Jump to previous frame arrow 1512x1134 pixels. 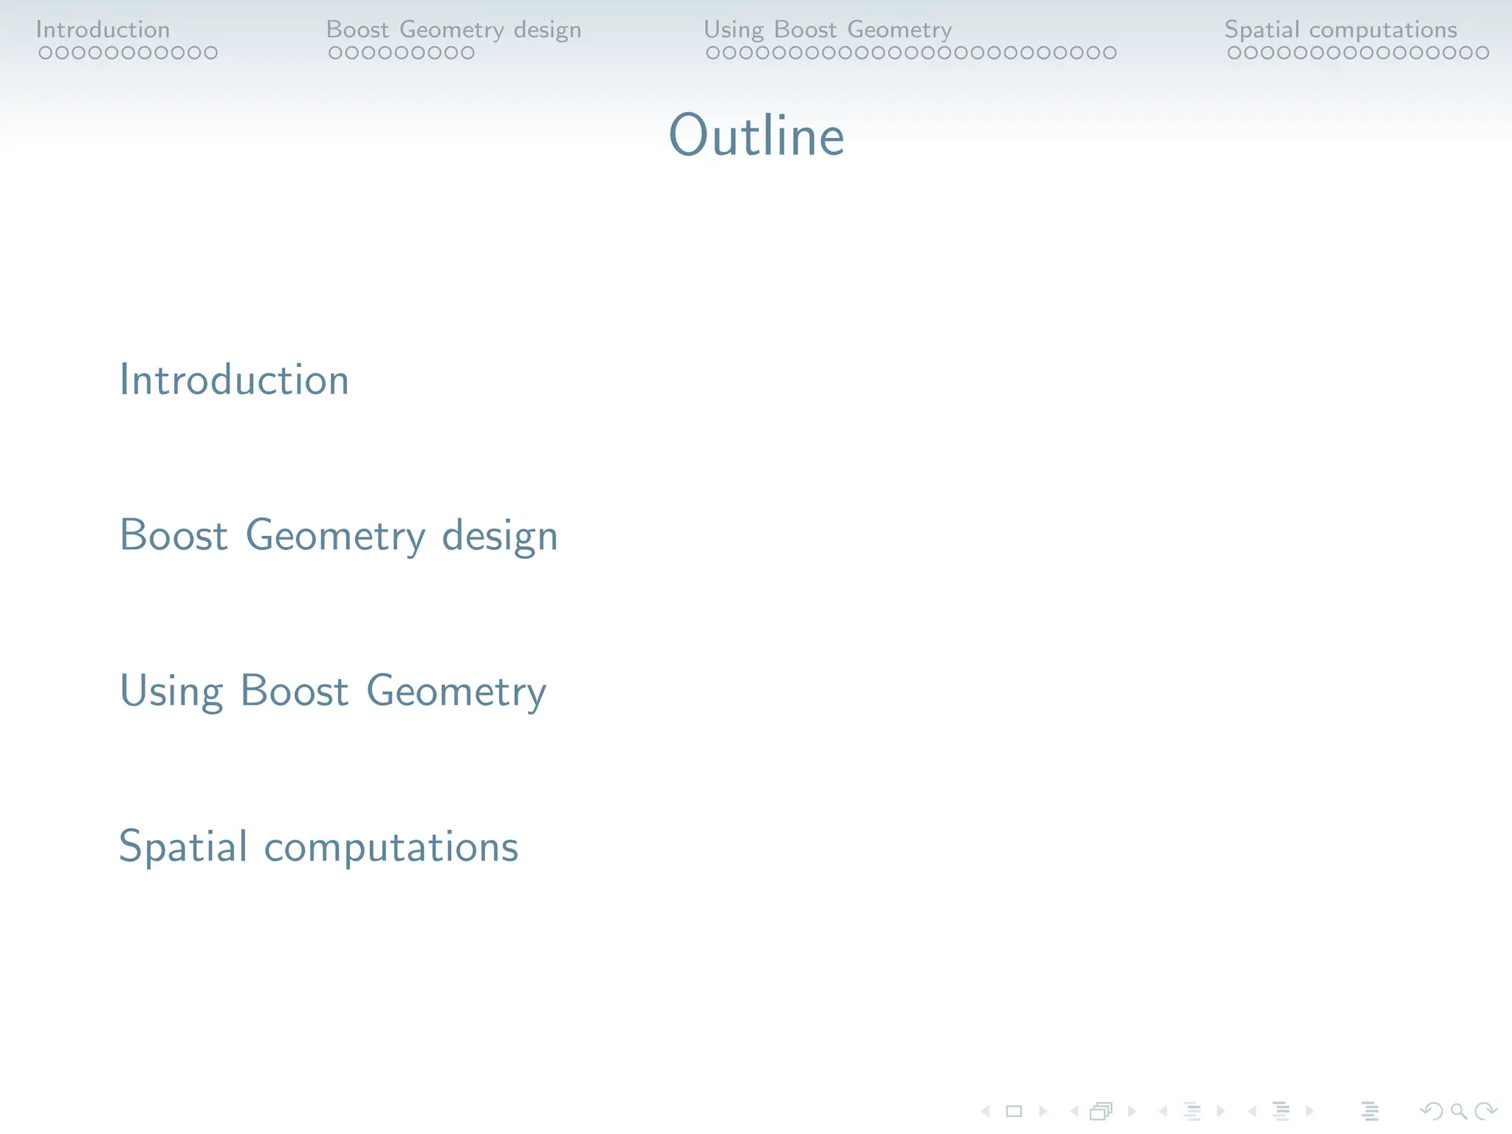pyautogui.click(x=1074, y=1111)
